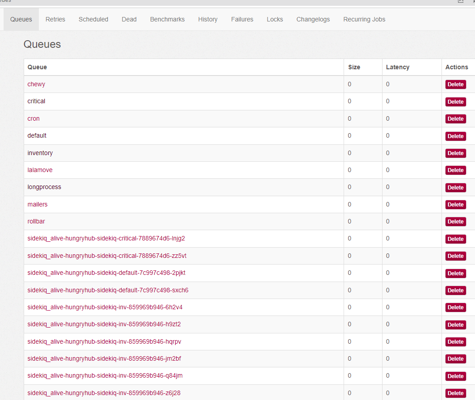This screenshot has height=400, width=475.
Task: Open the Failures tab
Action: [242, 19]
